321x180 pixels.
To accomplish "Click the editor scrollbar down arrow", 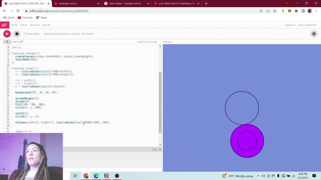I will click(x=160, y=144).
